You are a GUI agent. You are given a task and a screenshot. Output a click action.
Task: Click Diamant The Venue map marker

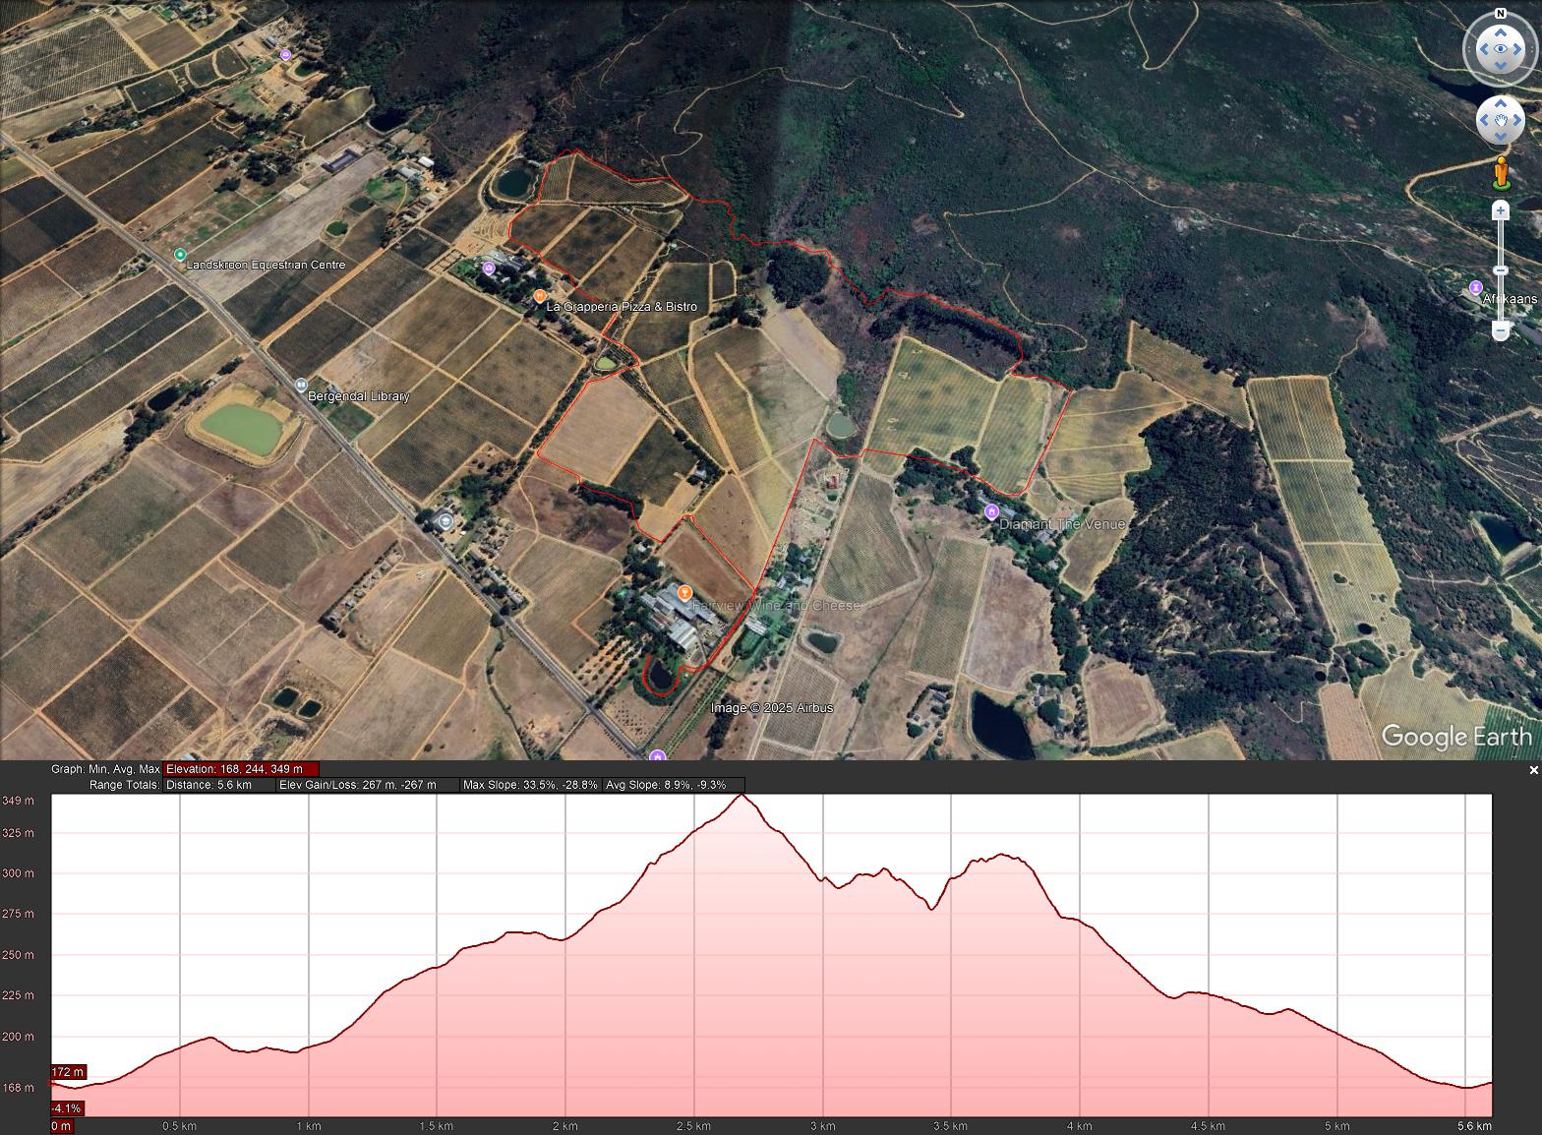pyautogui.click(x=992, y=511)
